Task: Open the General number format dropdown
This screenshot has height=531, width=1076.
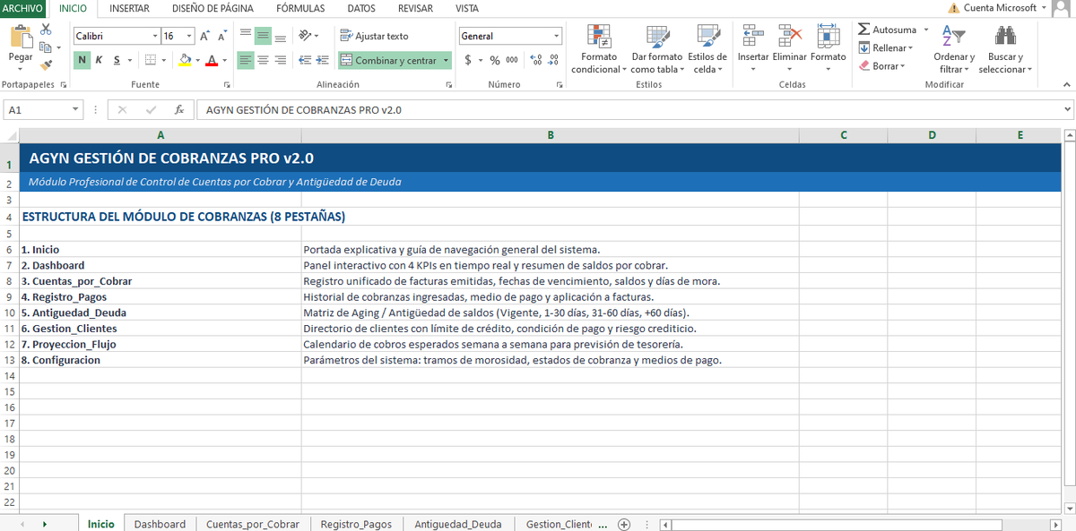Action: (557, 36)
